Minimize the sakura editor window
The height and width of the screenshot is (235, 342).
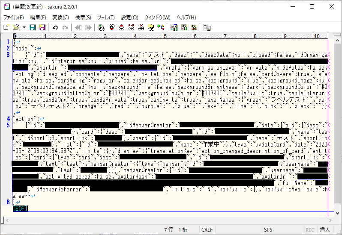(292, 6)
